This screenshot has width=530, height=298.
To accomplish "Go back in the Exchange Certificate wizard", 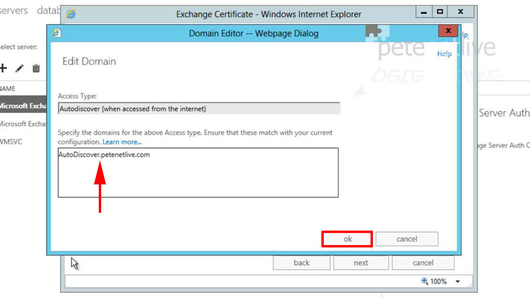I will click(302, 262).
